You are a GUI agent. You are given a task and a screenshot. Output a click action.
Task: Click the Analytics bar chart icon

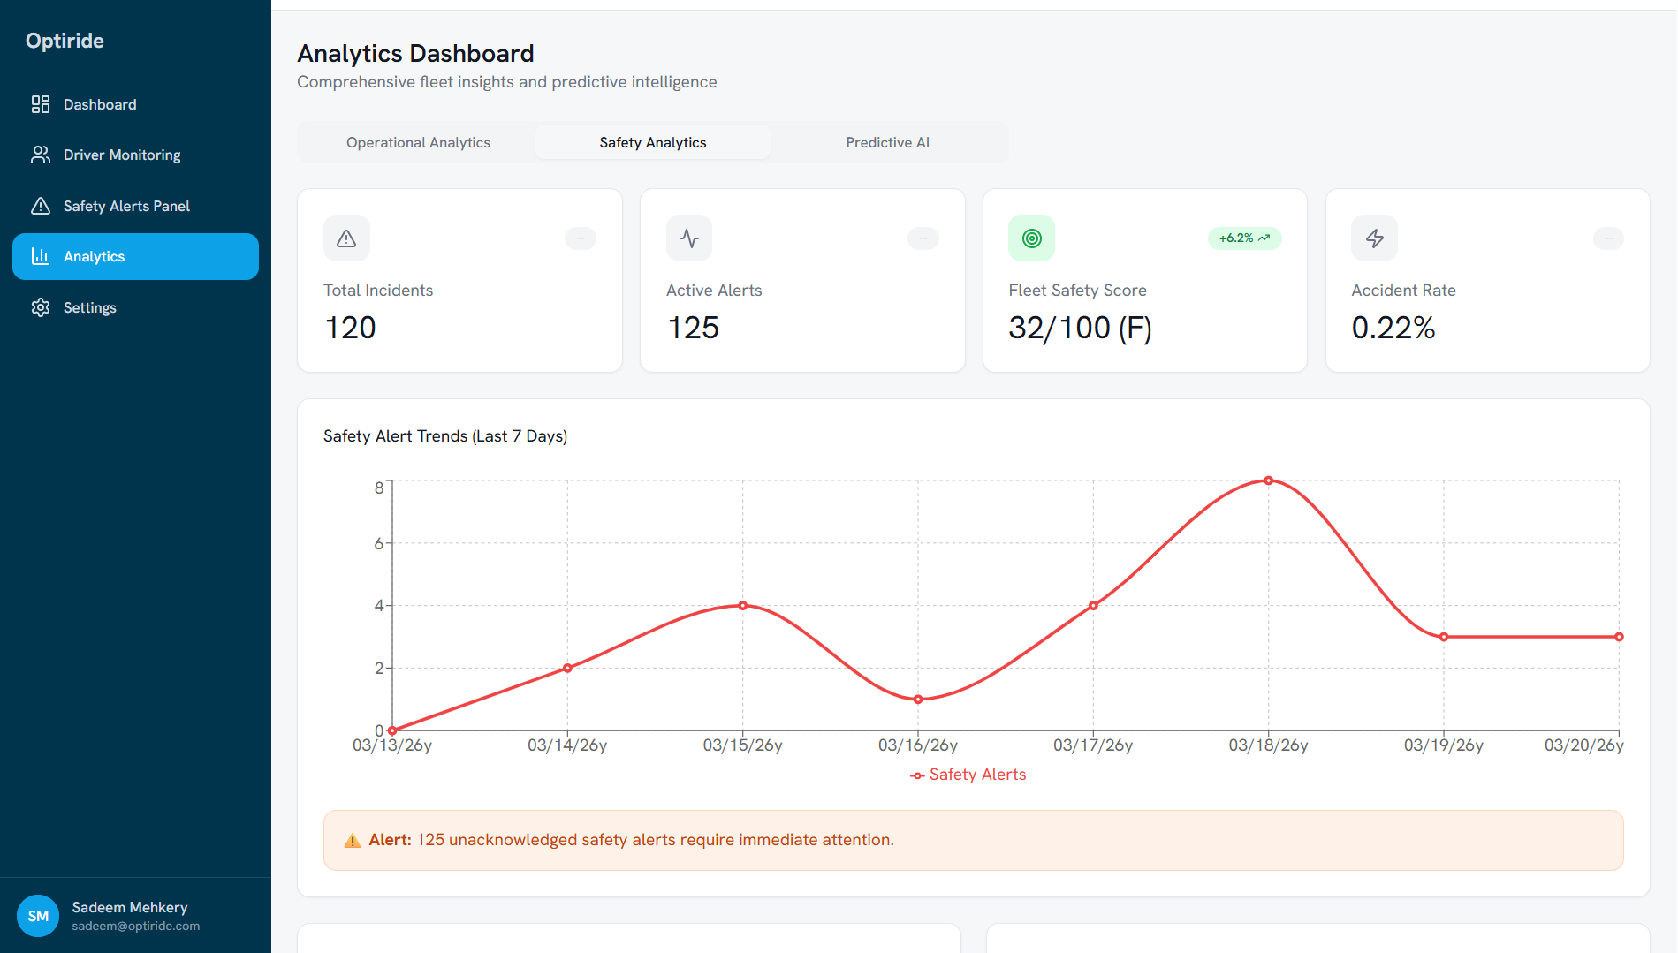click(x=41, y=256)
